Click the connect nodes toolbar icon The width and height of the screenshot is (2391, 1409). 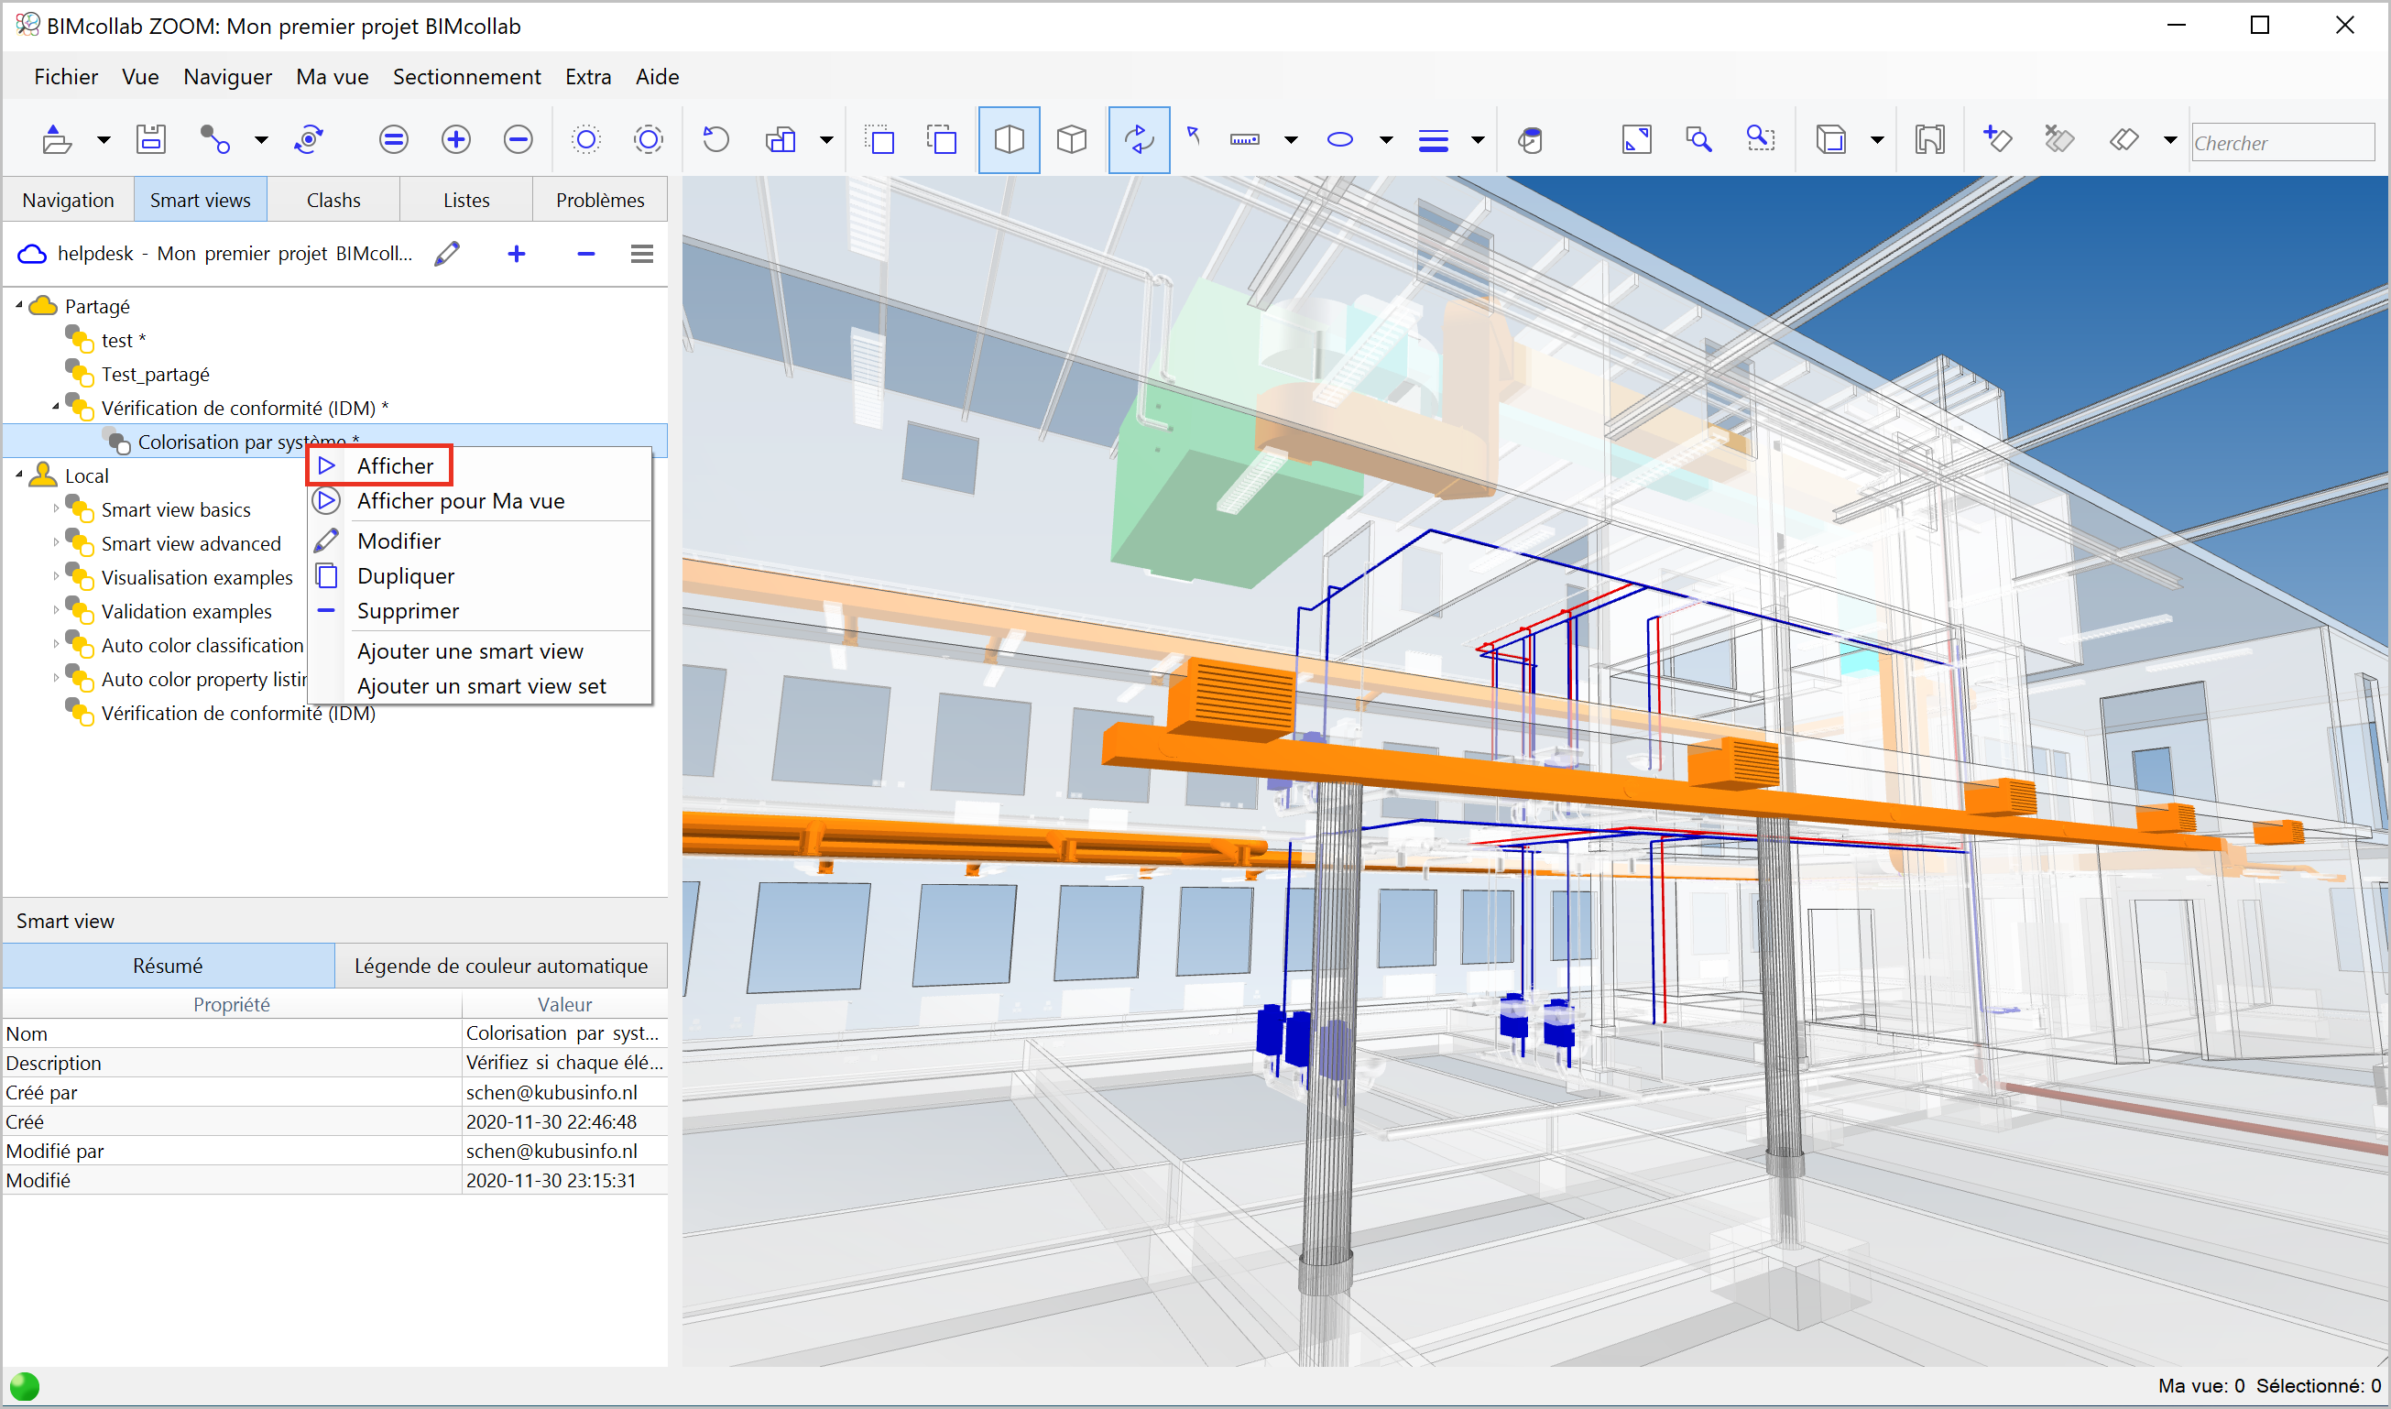214,139
